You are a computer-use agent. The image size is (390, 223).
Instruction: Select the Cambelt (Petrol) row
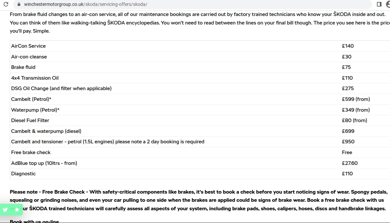pyautogui.click(x=31, y=99)
